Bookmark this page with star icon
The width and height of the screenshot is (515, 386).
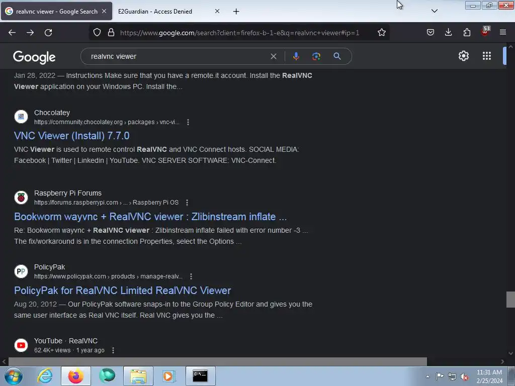pyautogui.click(x=381, y=33)
